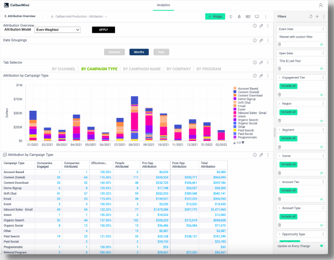
Task: Delete the Open Date filter
Action: pos(279,68)
